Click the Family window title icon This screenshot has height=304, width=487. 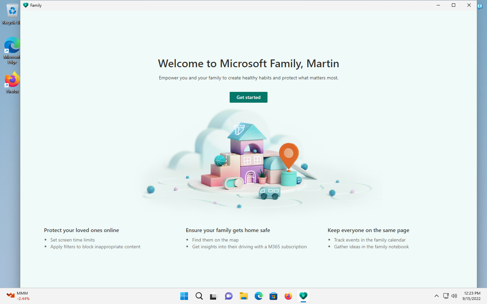tap(26, 5)
